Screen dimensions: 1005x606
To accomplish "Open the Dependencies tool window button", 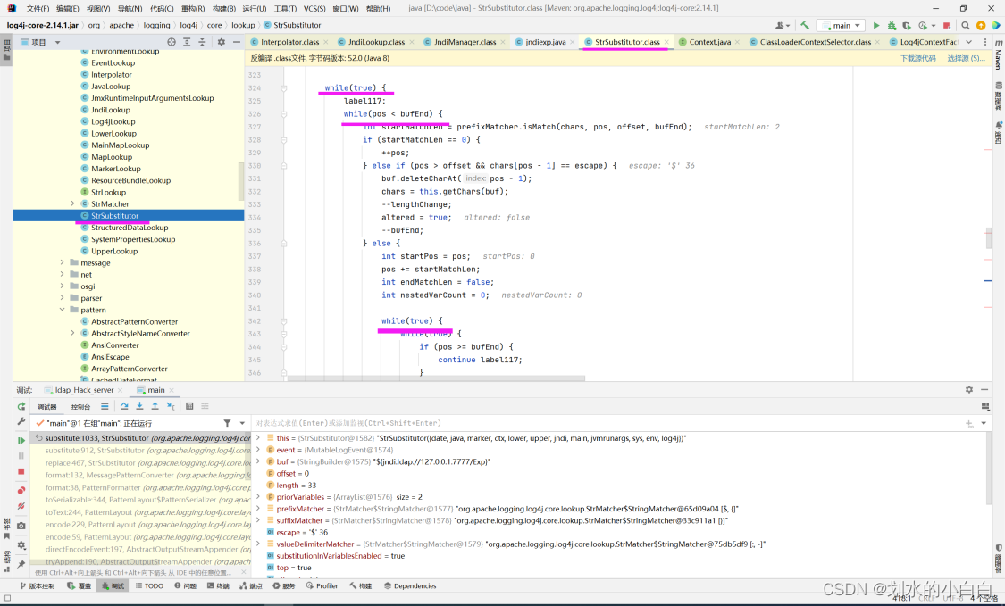I will pos(409,585).
